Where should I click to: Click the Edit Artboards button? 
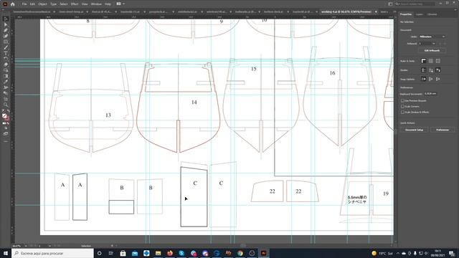click(x=432, y=51)
